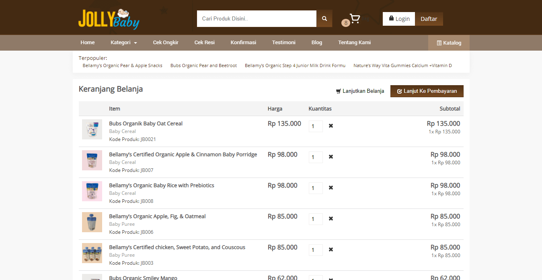Click product code text JB007

coord(147,170)
